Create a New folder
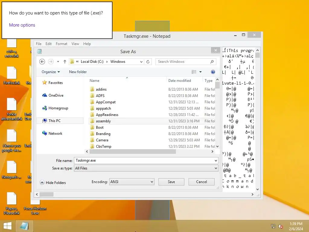This screenshot has width=309, height=232. click(78, 72)
